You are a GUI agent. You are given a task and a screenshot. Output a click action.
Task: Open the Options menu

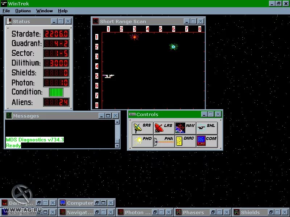23,11
